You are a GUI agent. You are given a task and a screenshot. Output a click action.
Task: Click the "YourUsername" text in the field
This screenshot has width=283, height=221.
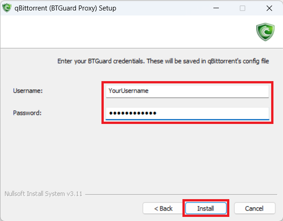click(x=128, y=91)
